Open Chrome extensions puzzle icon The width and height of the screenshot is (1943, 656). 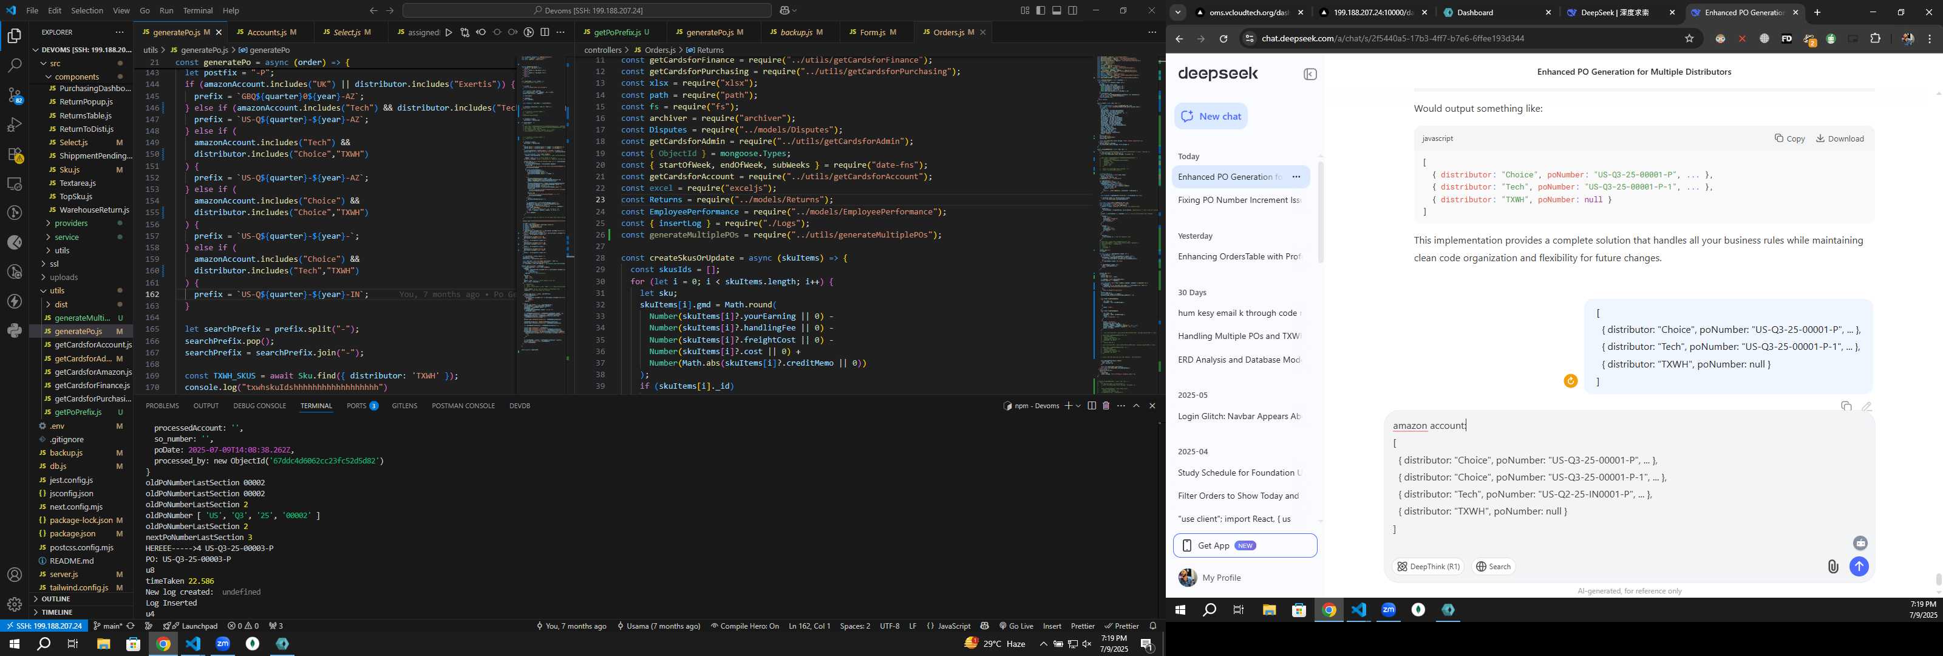[1875, 38]
